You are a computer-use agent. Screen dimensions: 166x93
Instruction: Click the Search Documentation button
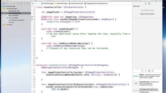coord(147,14)
